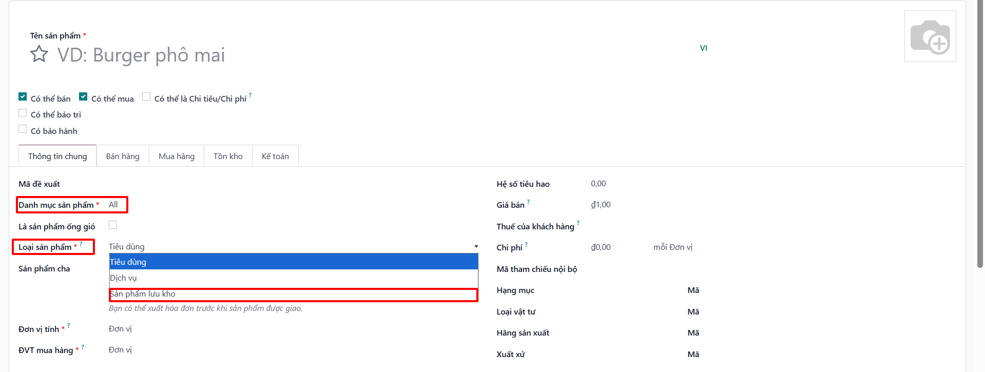Upload product image via camera icon
The width and height of the screenshot is (985, 372).
coord(930,36)
